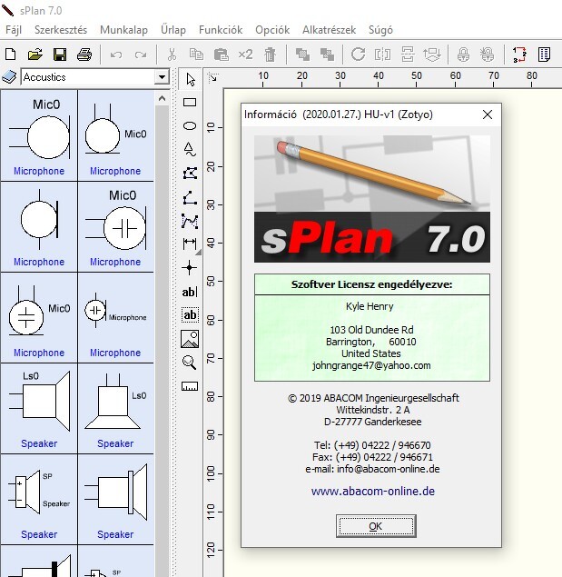Select the connection Node tool
This screenshot has height=577, width=562.
(x=190, y=267)
